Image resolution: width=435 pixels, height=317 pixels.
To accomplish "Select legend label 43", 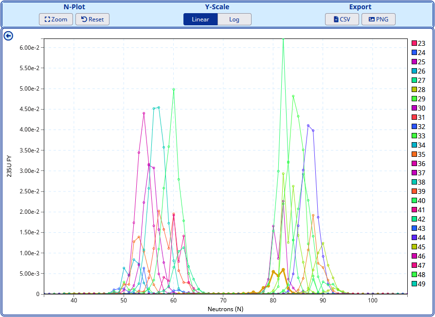I will click(421, 228).
